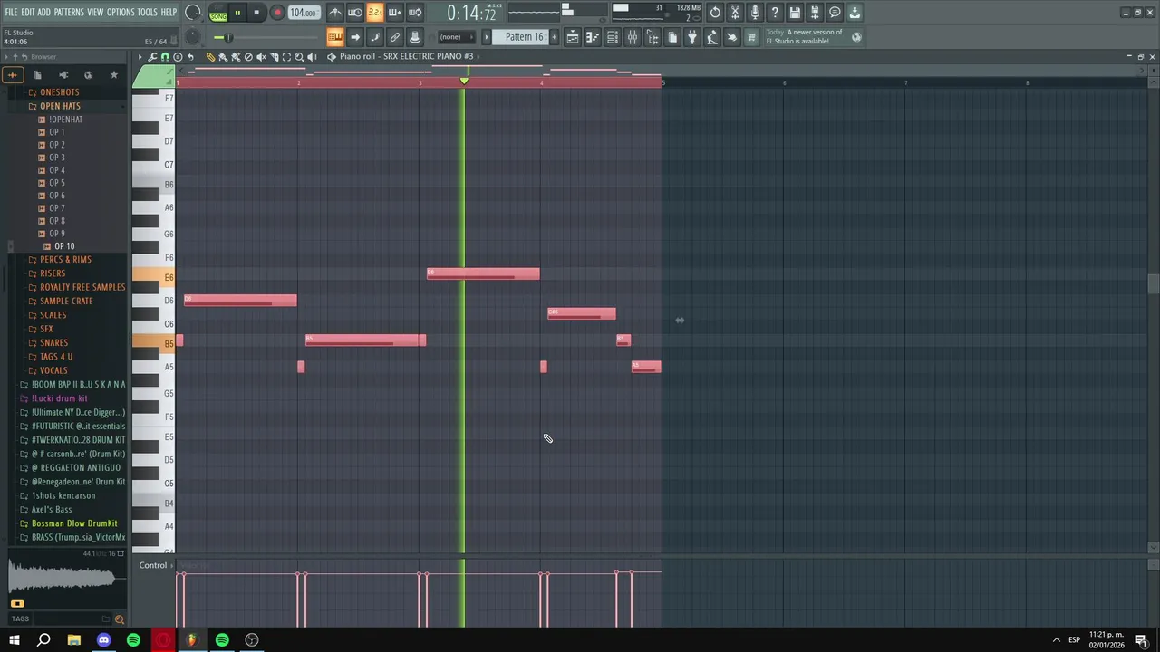Image resolution: width=1160 pixels, height=652 pixels.
Task: Open the OPTIONS menu
Action: tap(121, 13)
